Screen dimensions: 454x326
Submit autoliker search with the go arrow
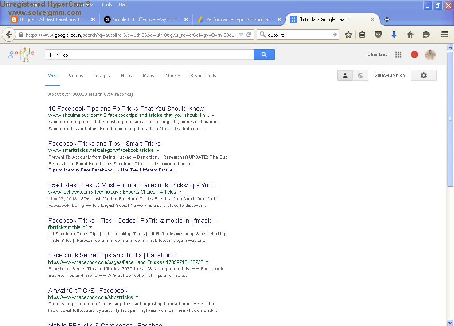point(334,35)
